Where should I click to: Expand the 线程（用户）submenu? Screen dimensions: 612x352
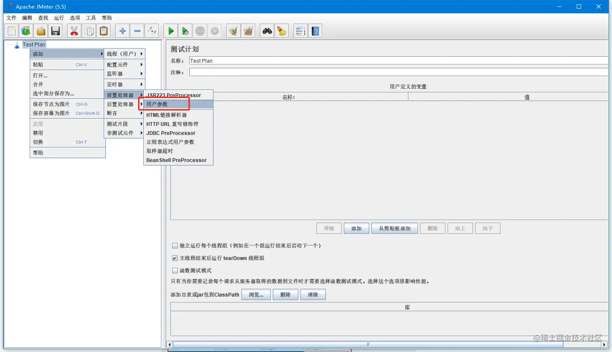pos(124,54)
